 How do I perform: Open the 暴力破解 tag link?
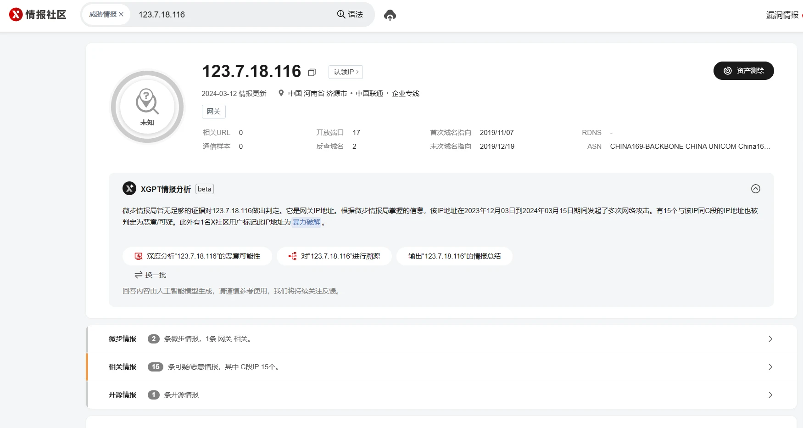click(x=306, y=222)
